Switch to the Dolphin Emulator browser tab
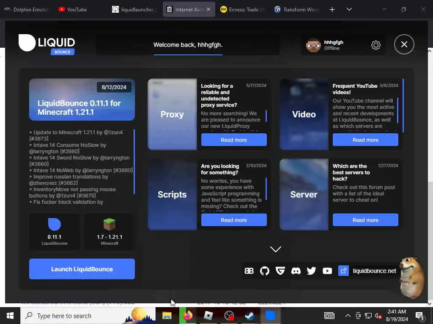The image size is (433, 324). point(26,9)
